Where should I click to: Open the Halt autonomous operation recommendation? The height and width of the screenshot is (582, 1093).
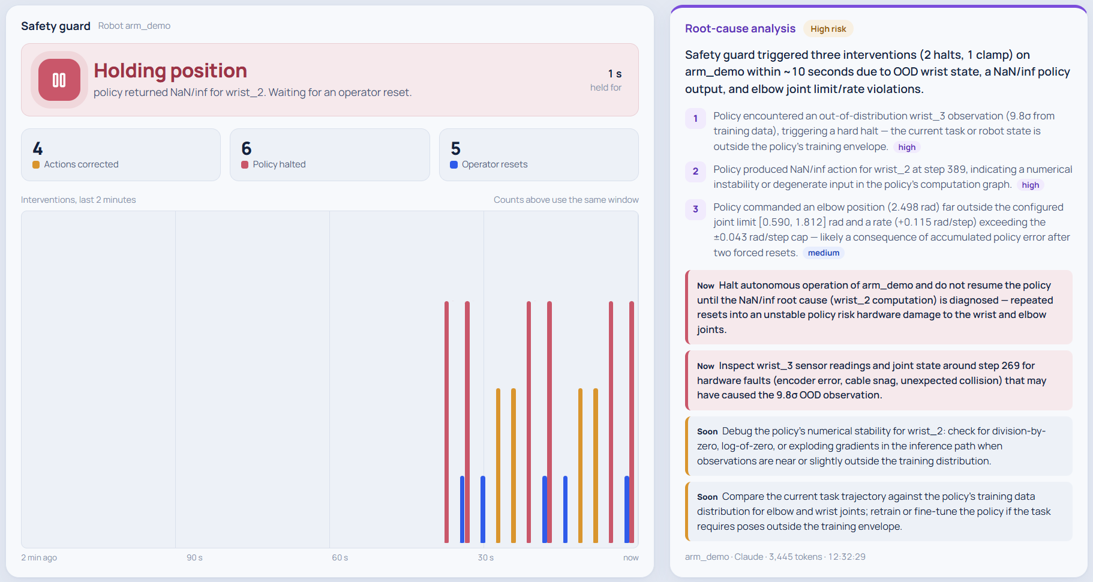click(879, 307)
